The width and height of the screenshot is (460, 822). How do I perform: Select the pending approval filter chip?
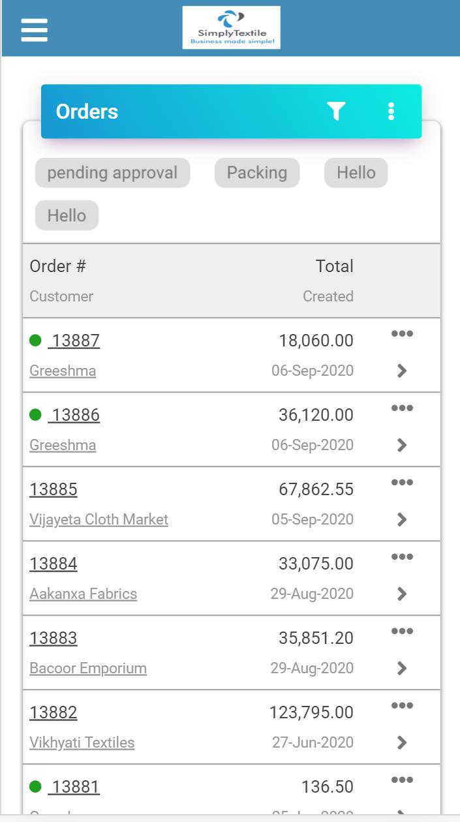[112, 173]
